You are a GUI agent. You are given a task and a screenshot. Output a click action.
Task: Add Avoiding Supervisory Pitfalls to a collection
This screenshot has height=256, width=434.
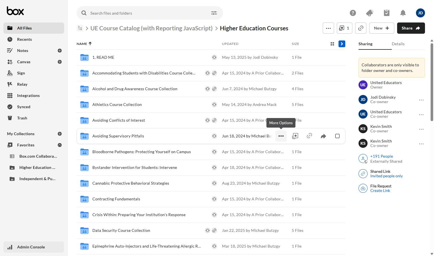(295, 136)
